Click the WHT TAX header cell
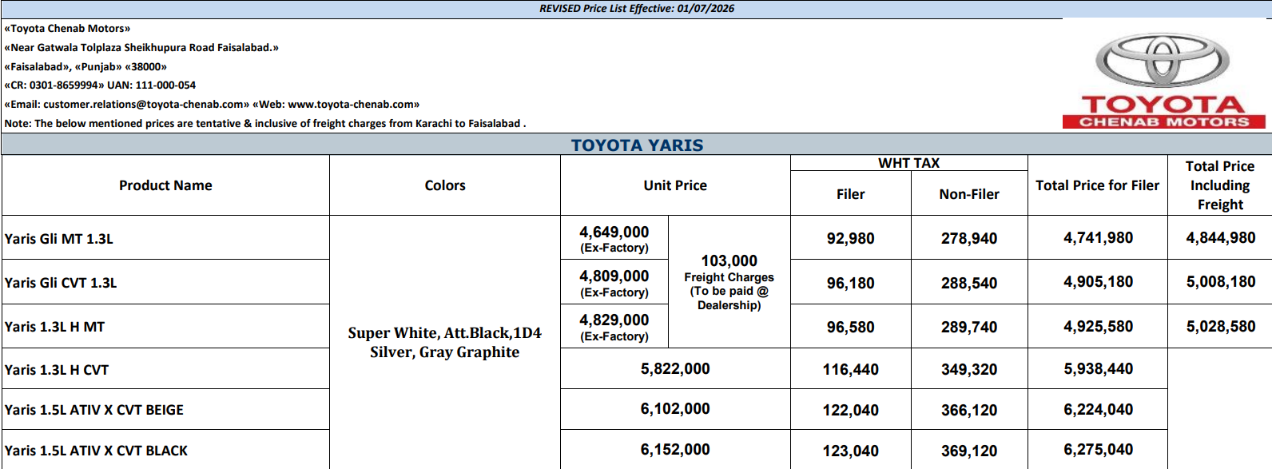Screen dimensions: 1272x469 [x=909, y=163]
